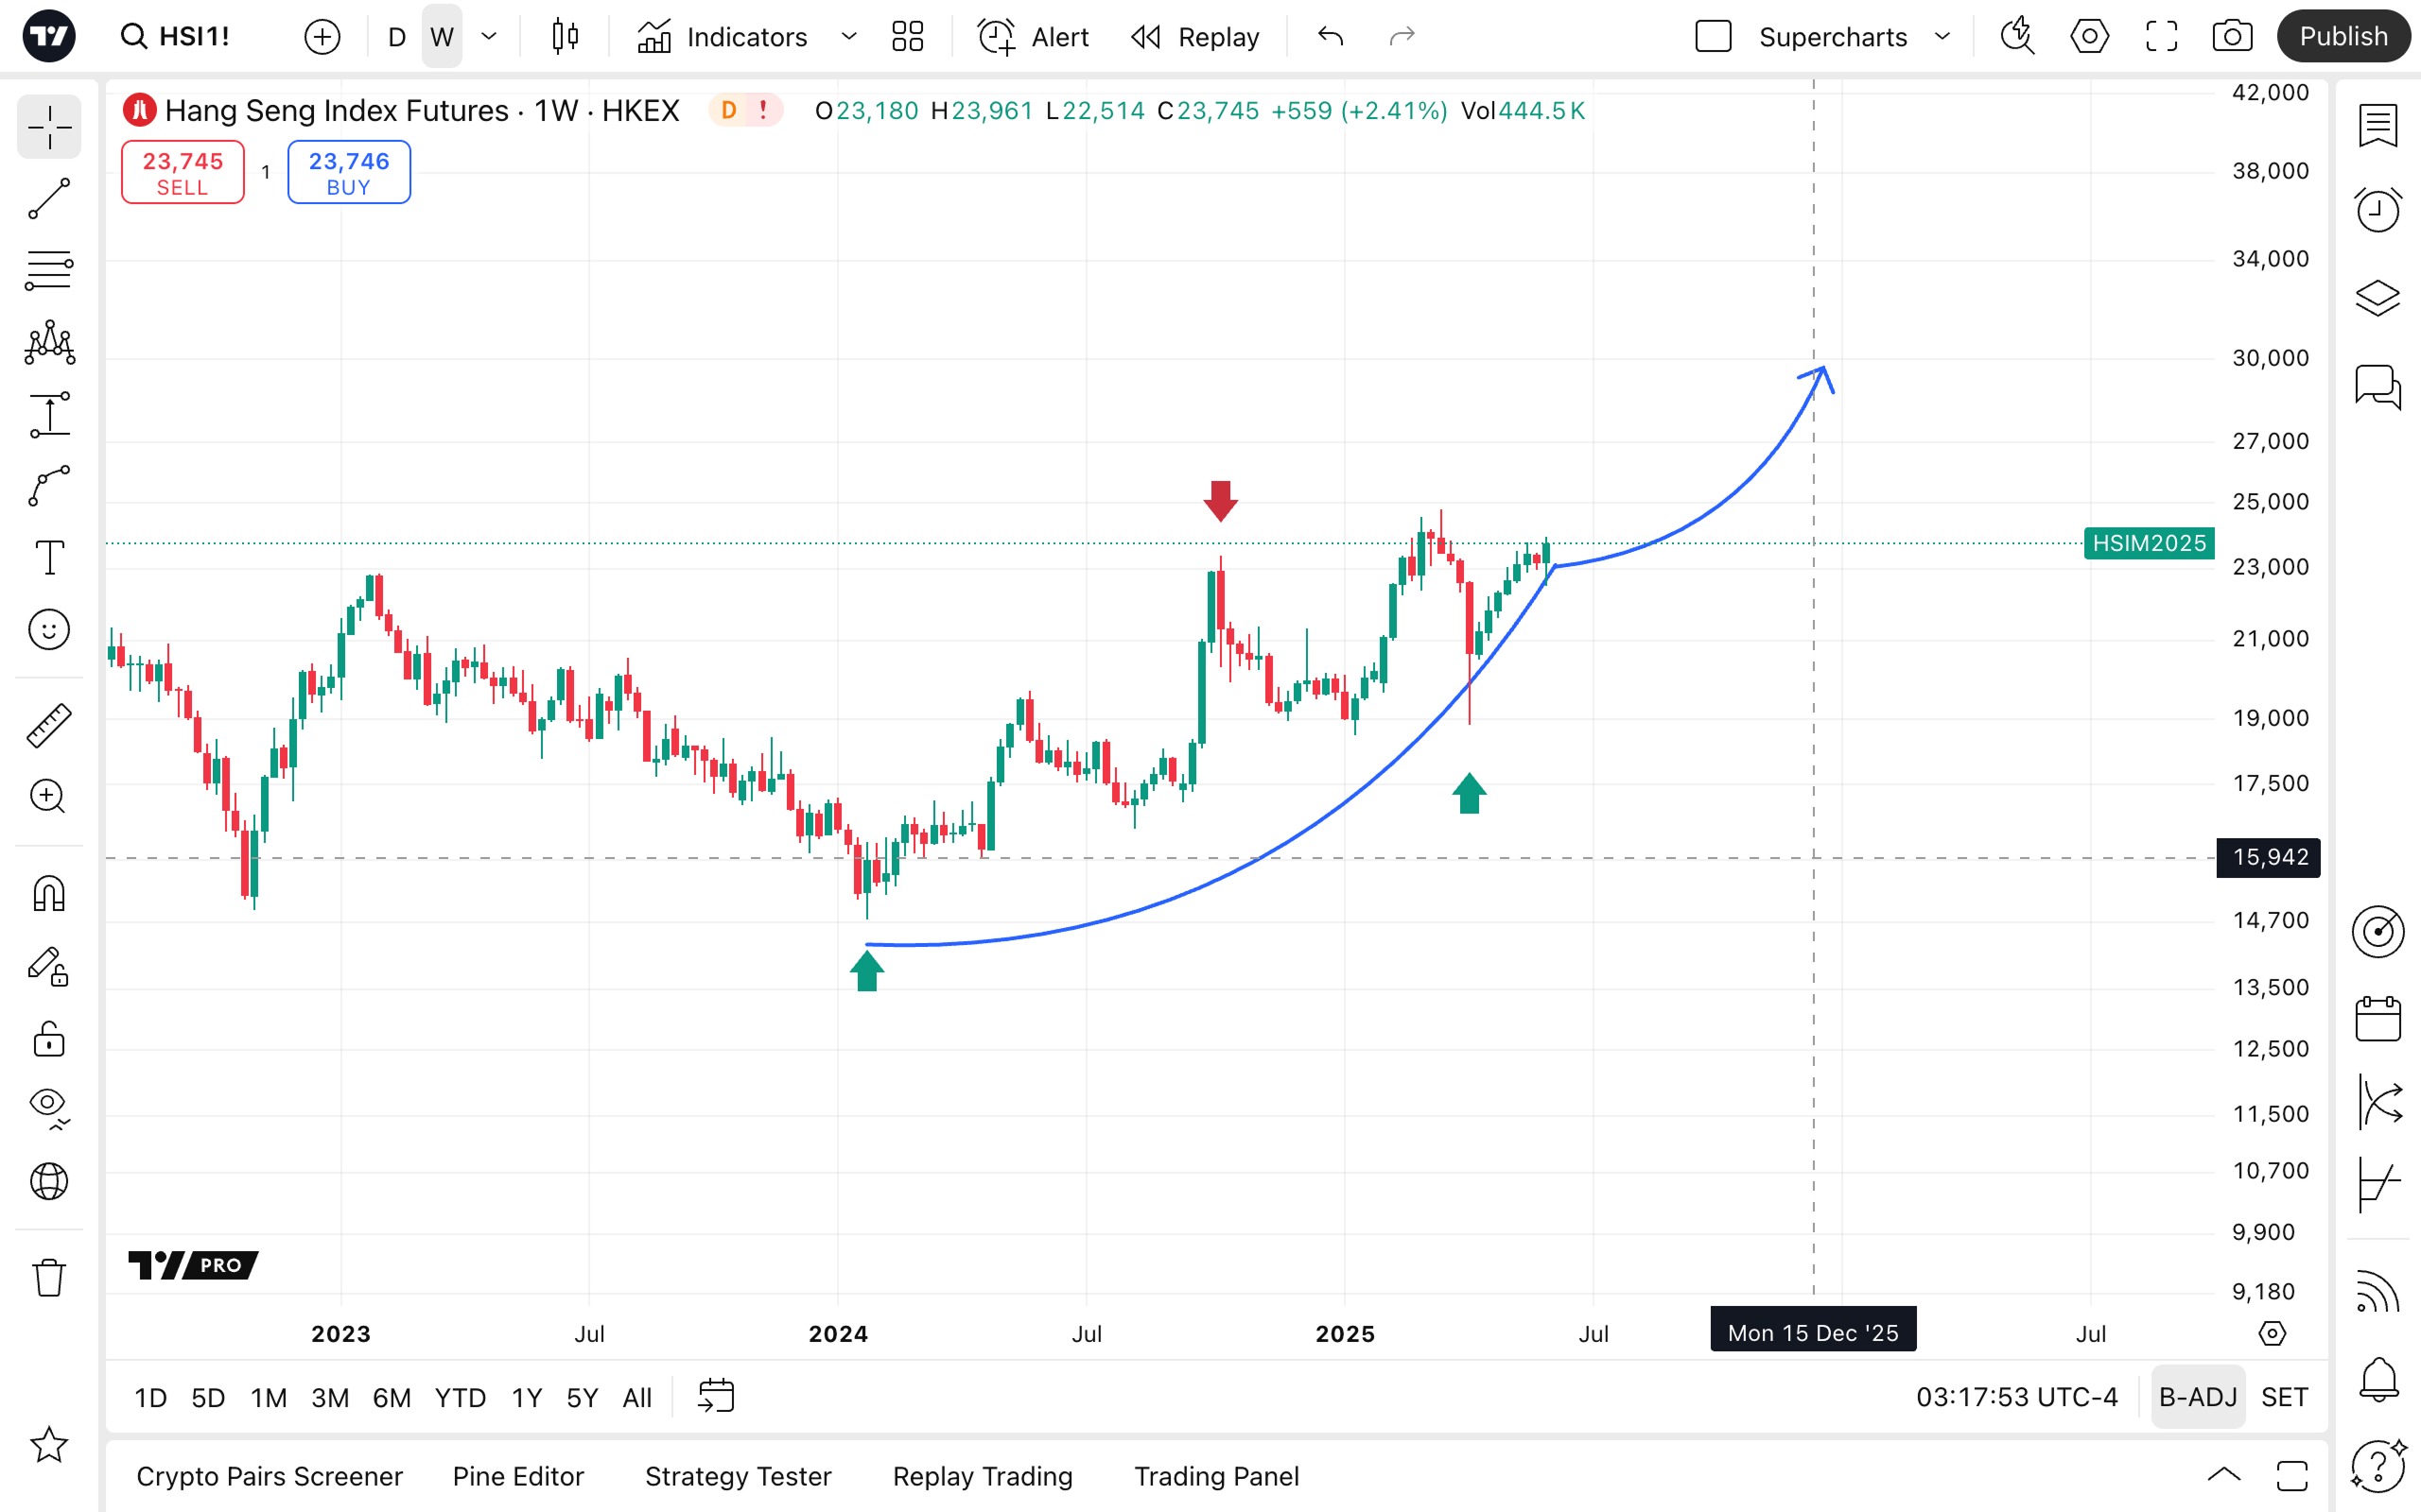Open the candlestick chart style picker
The height and width of the screenshot is (1512, 2421).
[566, 37]
